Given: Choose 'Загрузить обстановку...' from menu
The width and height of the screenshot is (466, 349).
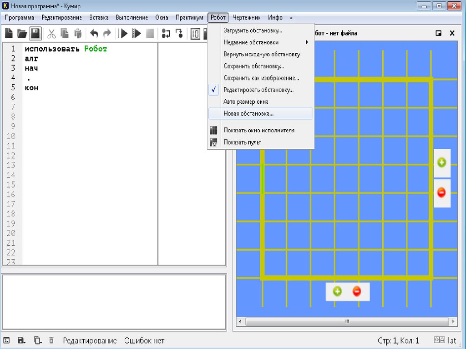Looking at the screenshot, I should point(253,30).
